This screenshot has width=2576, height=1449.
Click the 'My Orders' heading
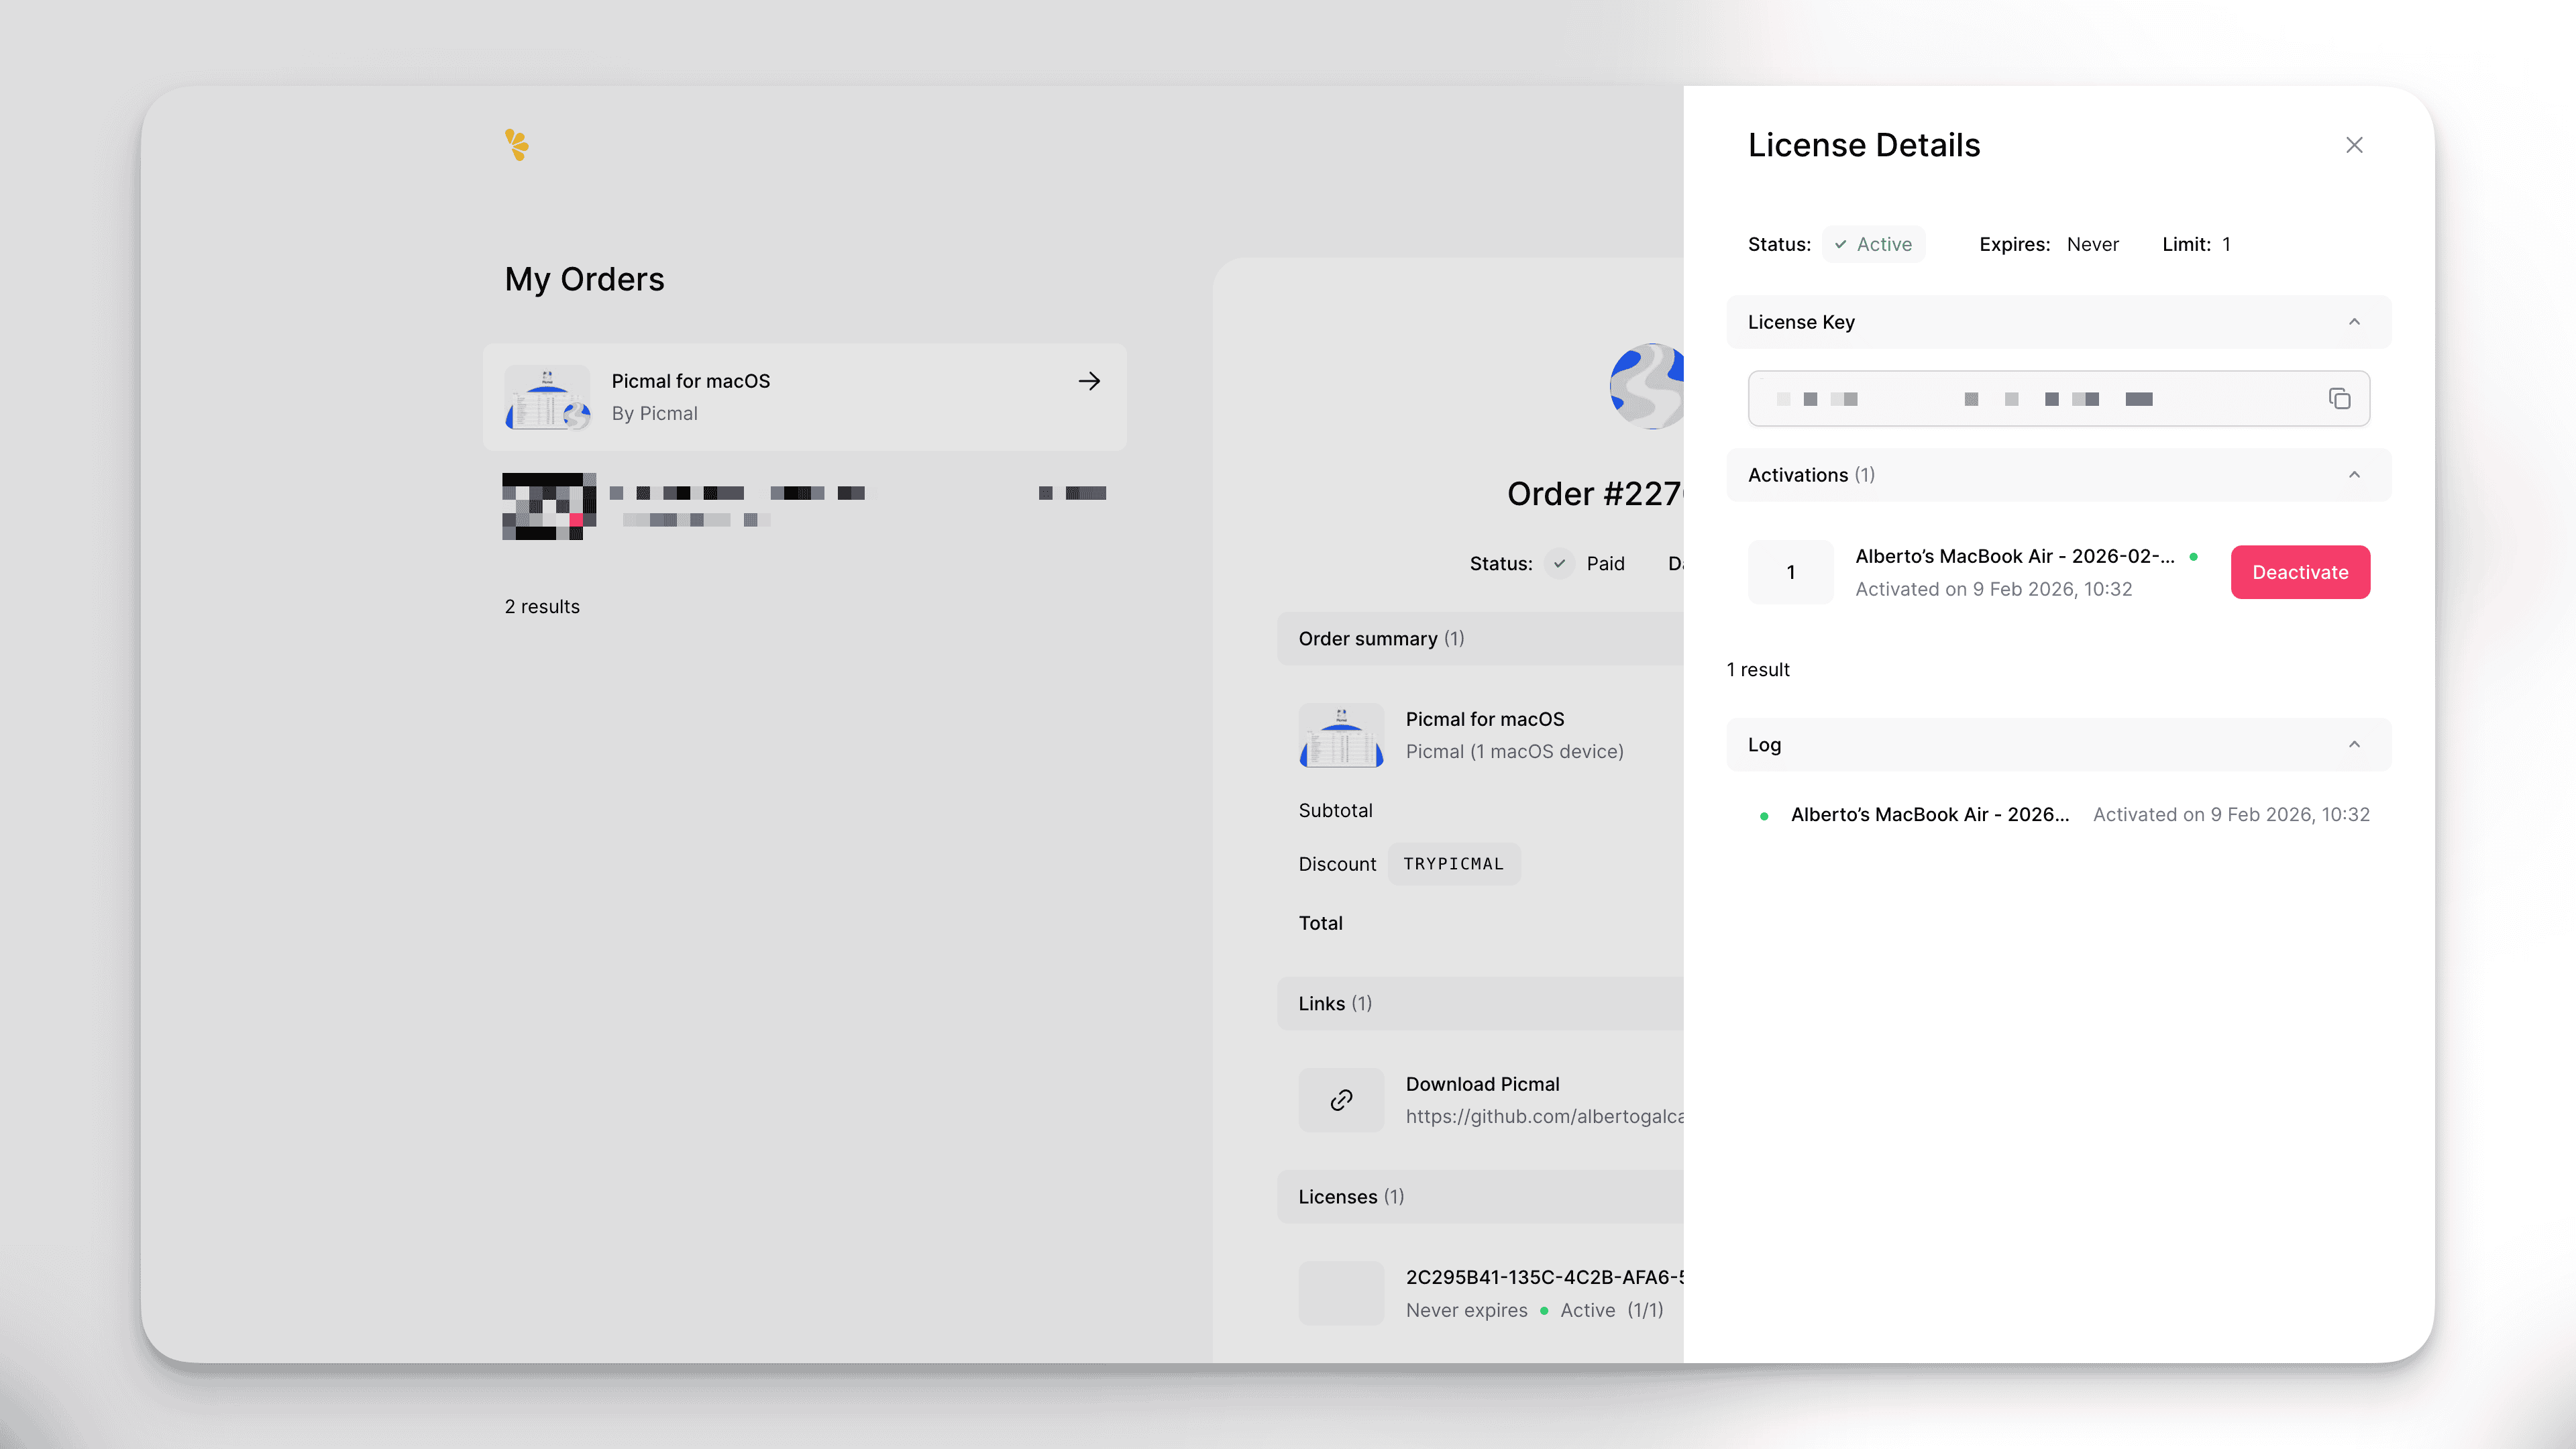click(584, 279)
